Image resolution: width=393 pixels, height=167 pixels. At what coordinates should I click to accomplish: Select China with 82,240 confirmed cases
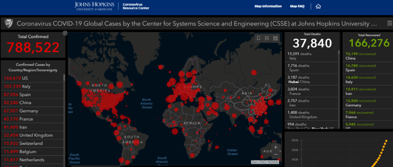[x=32, y=103]
